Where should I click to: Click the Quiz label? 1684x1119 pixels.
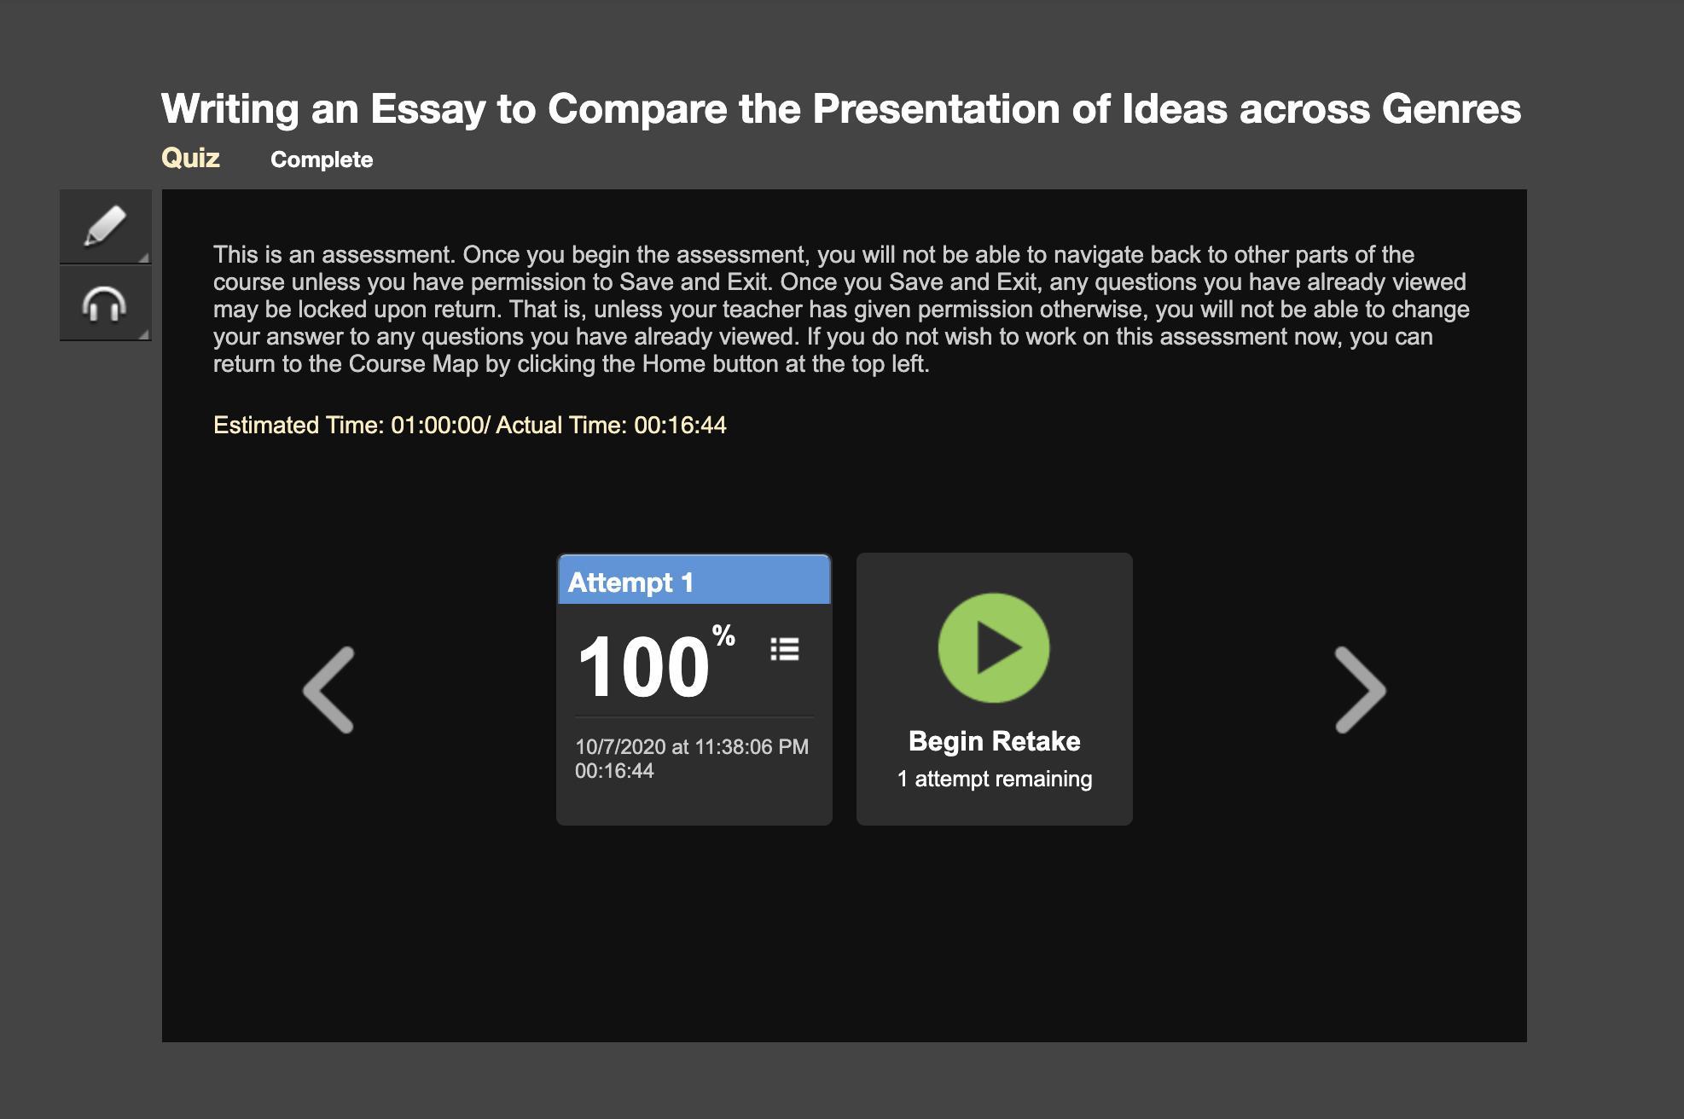(x=190, y=158)
